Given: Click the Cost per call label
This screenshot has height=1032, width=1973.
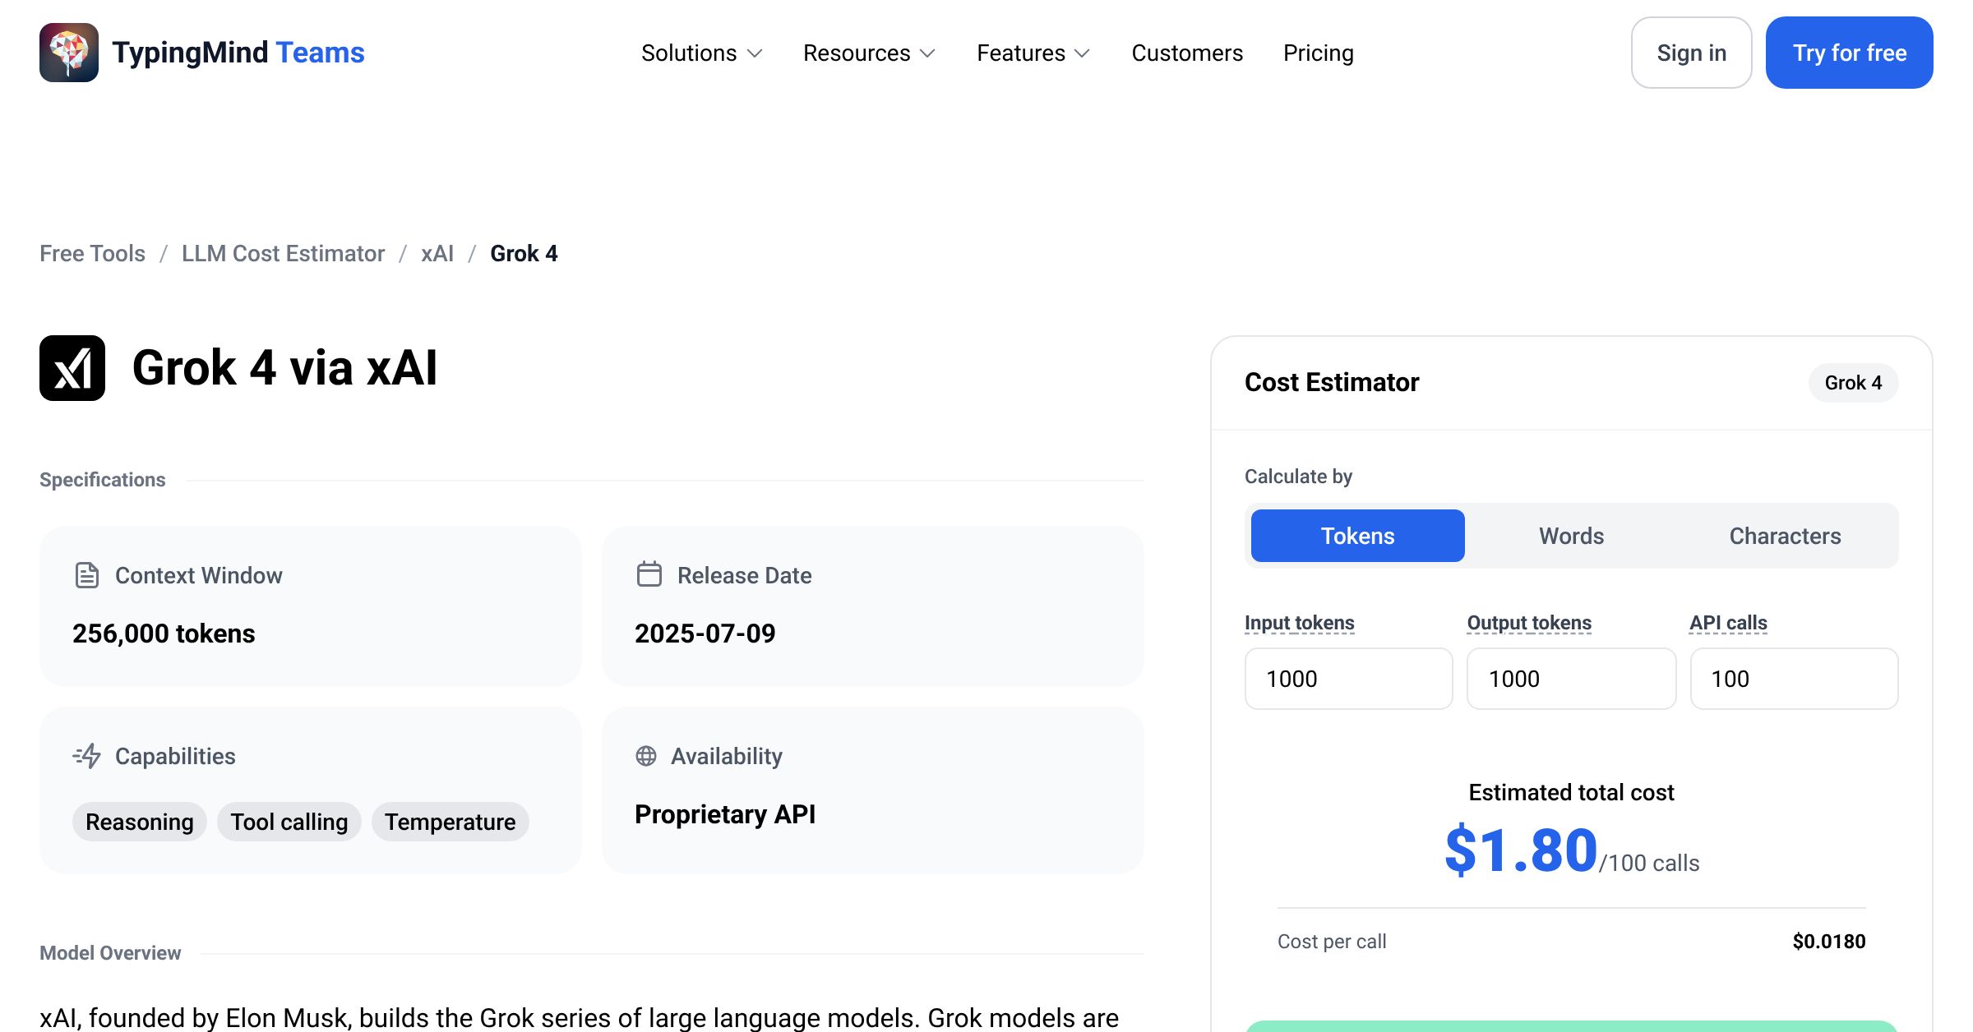Looking at the screenshot, I should click(1332, 942).
